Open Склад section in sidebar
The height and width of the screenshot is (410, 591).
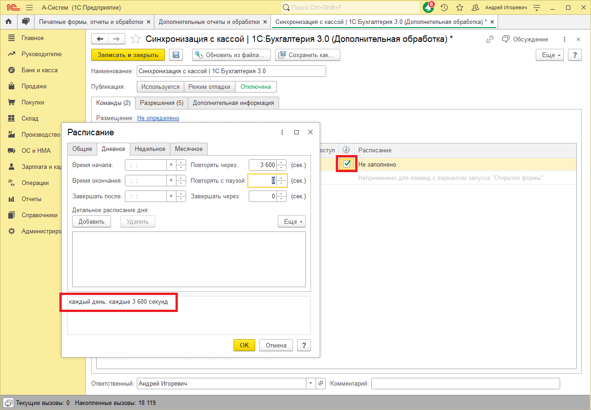[x=30, y=118]
